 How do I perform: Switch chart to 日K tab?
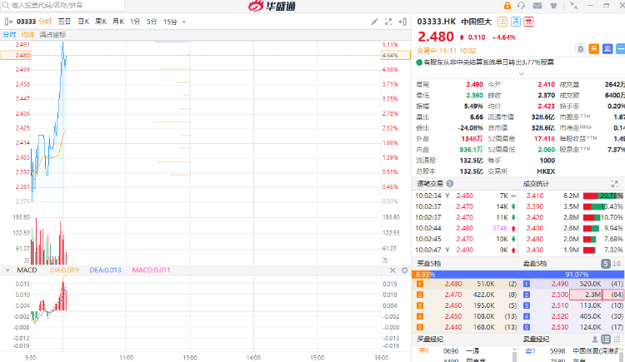(83, 22)
